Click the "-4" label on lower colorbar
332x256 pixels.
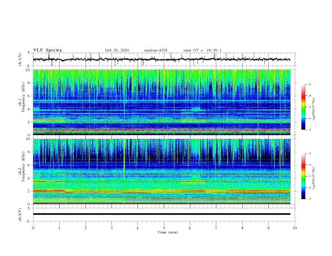coord(309,165)
